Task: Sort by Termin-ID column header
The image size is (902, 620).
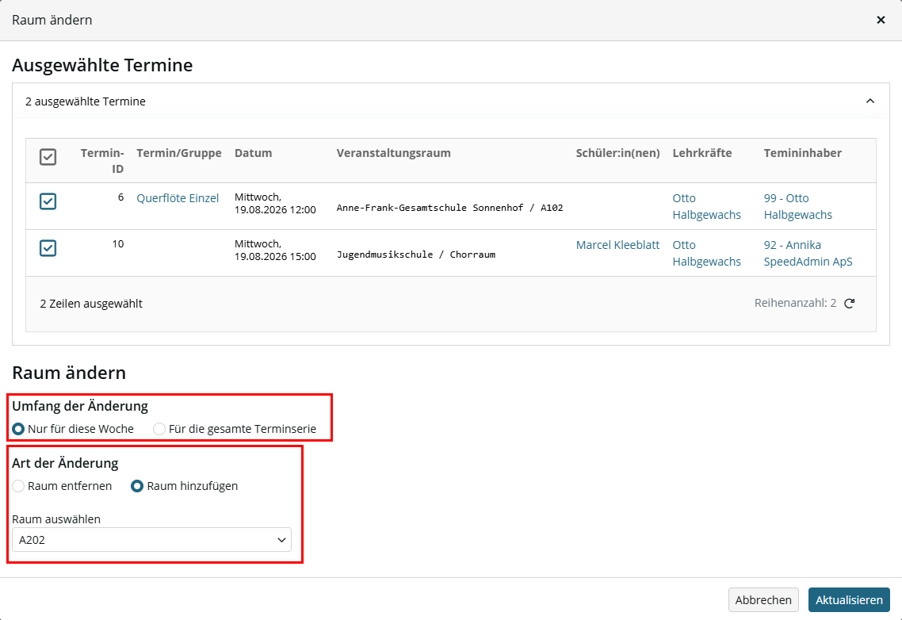Action: (102, 161)
